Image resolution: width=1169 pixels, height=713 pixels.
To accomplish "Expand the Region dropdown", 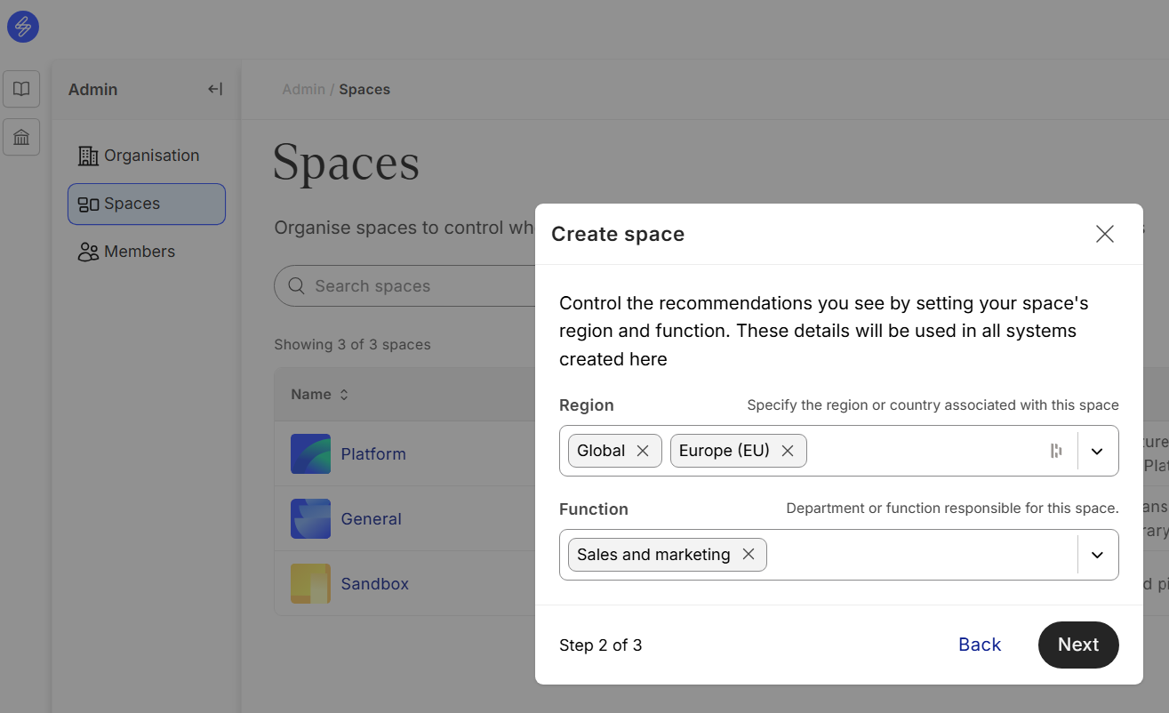I will pyautogui.click(x=1097, y=451).
